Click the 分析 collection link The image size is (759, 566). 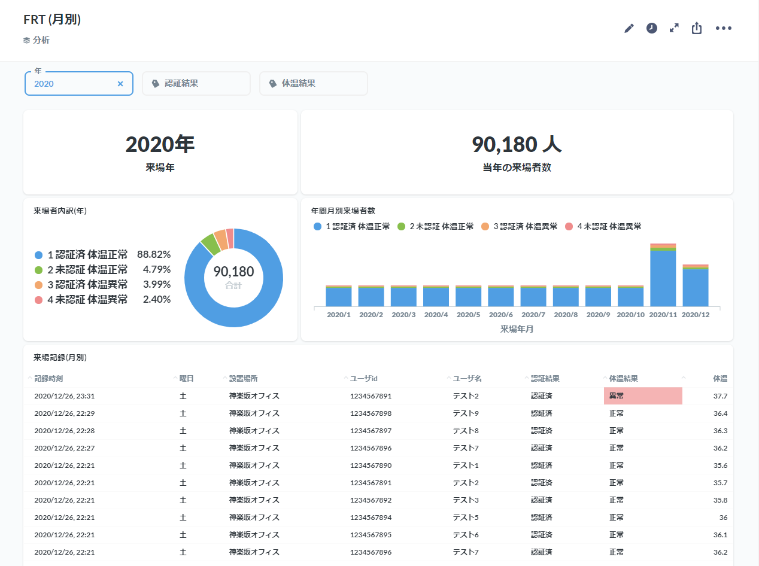(37, 40)
